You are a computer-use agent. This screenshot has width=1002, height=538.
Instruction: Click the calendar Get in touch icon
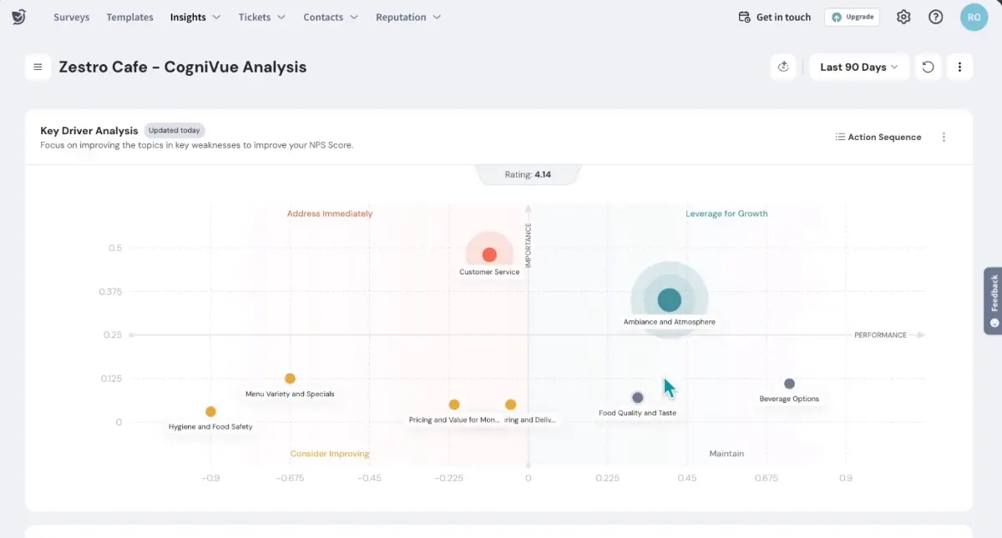click(x=745, y=17)
